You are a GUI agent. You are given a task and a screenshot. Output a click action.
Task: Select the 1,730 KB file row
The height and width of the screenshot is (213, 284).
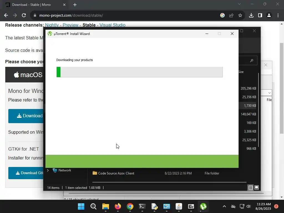coord(250,106)
